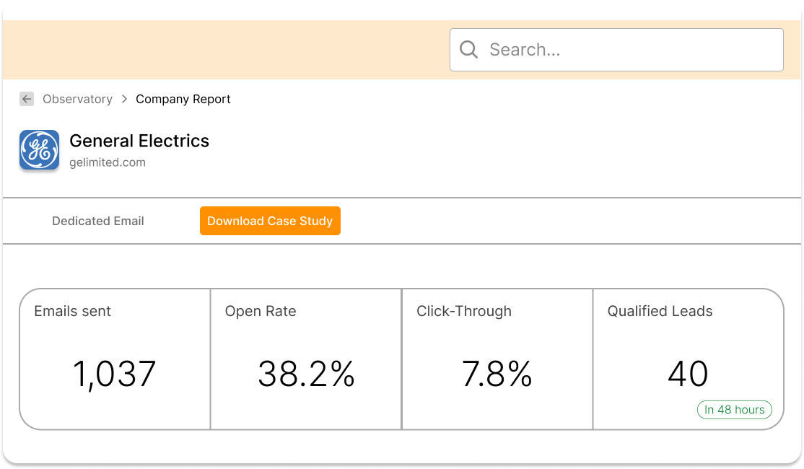The image size is (804, 469).
Task: Click the back arrow icon
Action: point(27,100)
